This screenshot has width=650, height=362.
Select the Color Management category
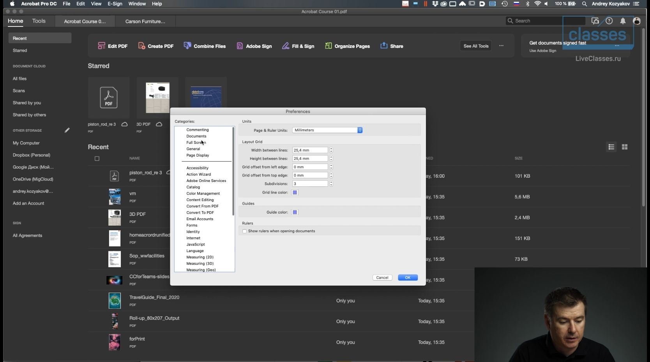click(x=203, y=194)
